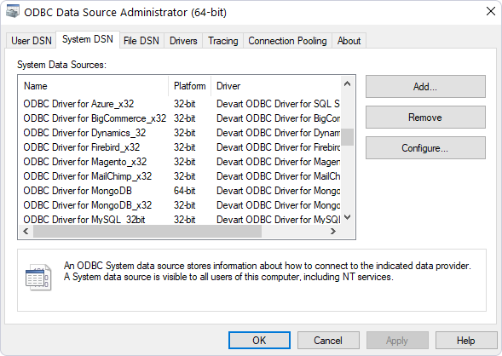The width and height of the screenshot is (502, 356).
Task: Click the vertical scrollbar thumb
Action: click(x=348, y=137)
